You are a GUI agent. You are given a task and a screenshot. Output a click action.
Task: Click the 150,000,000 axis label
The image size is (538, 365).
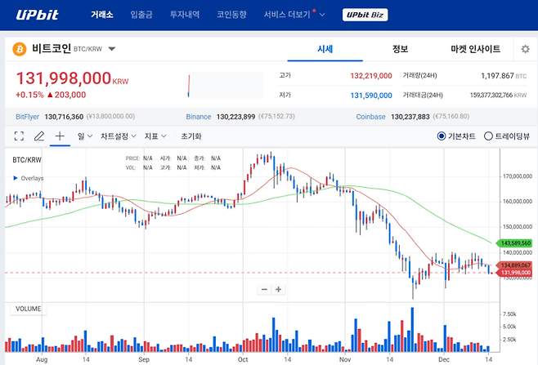[518, 227]
